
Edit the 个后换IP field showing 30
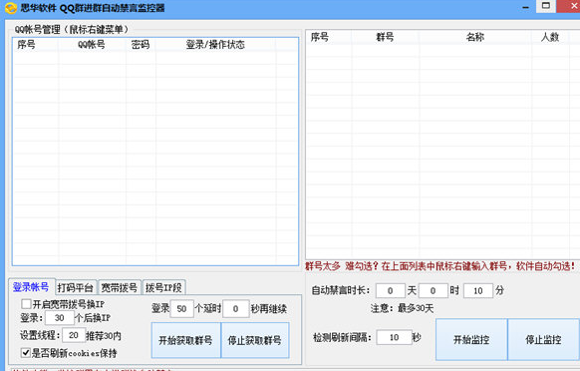(60, 318)
